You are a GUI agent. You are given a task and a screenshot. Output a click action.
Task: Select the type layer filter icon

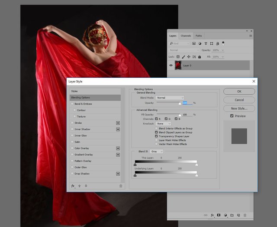pos(206,43)
